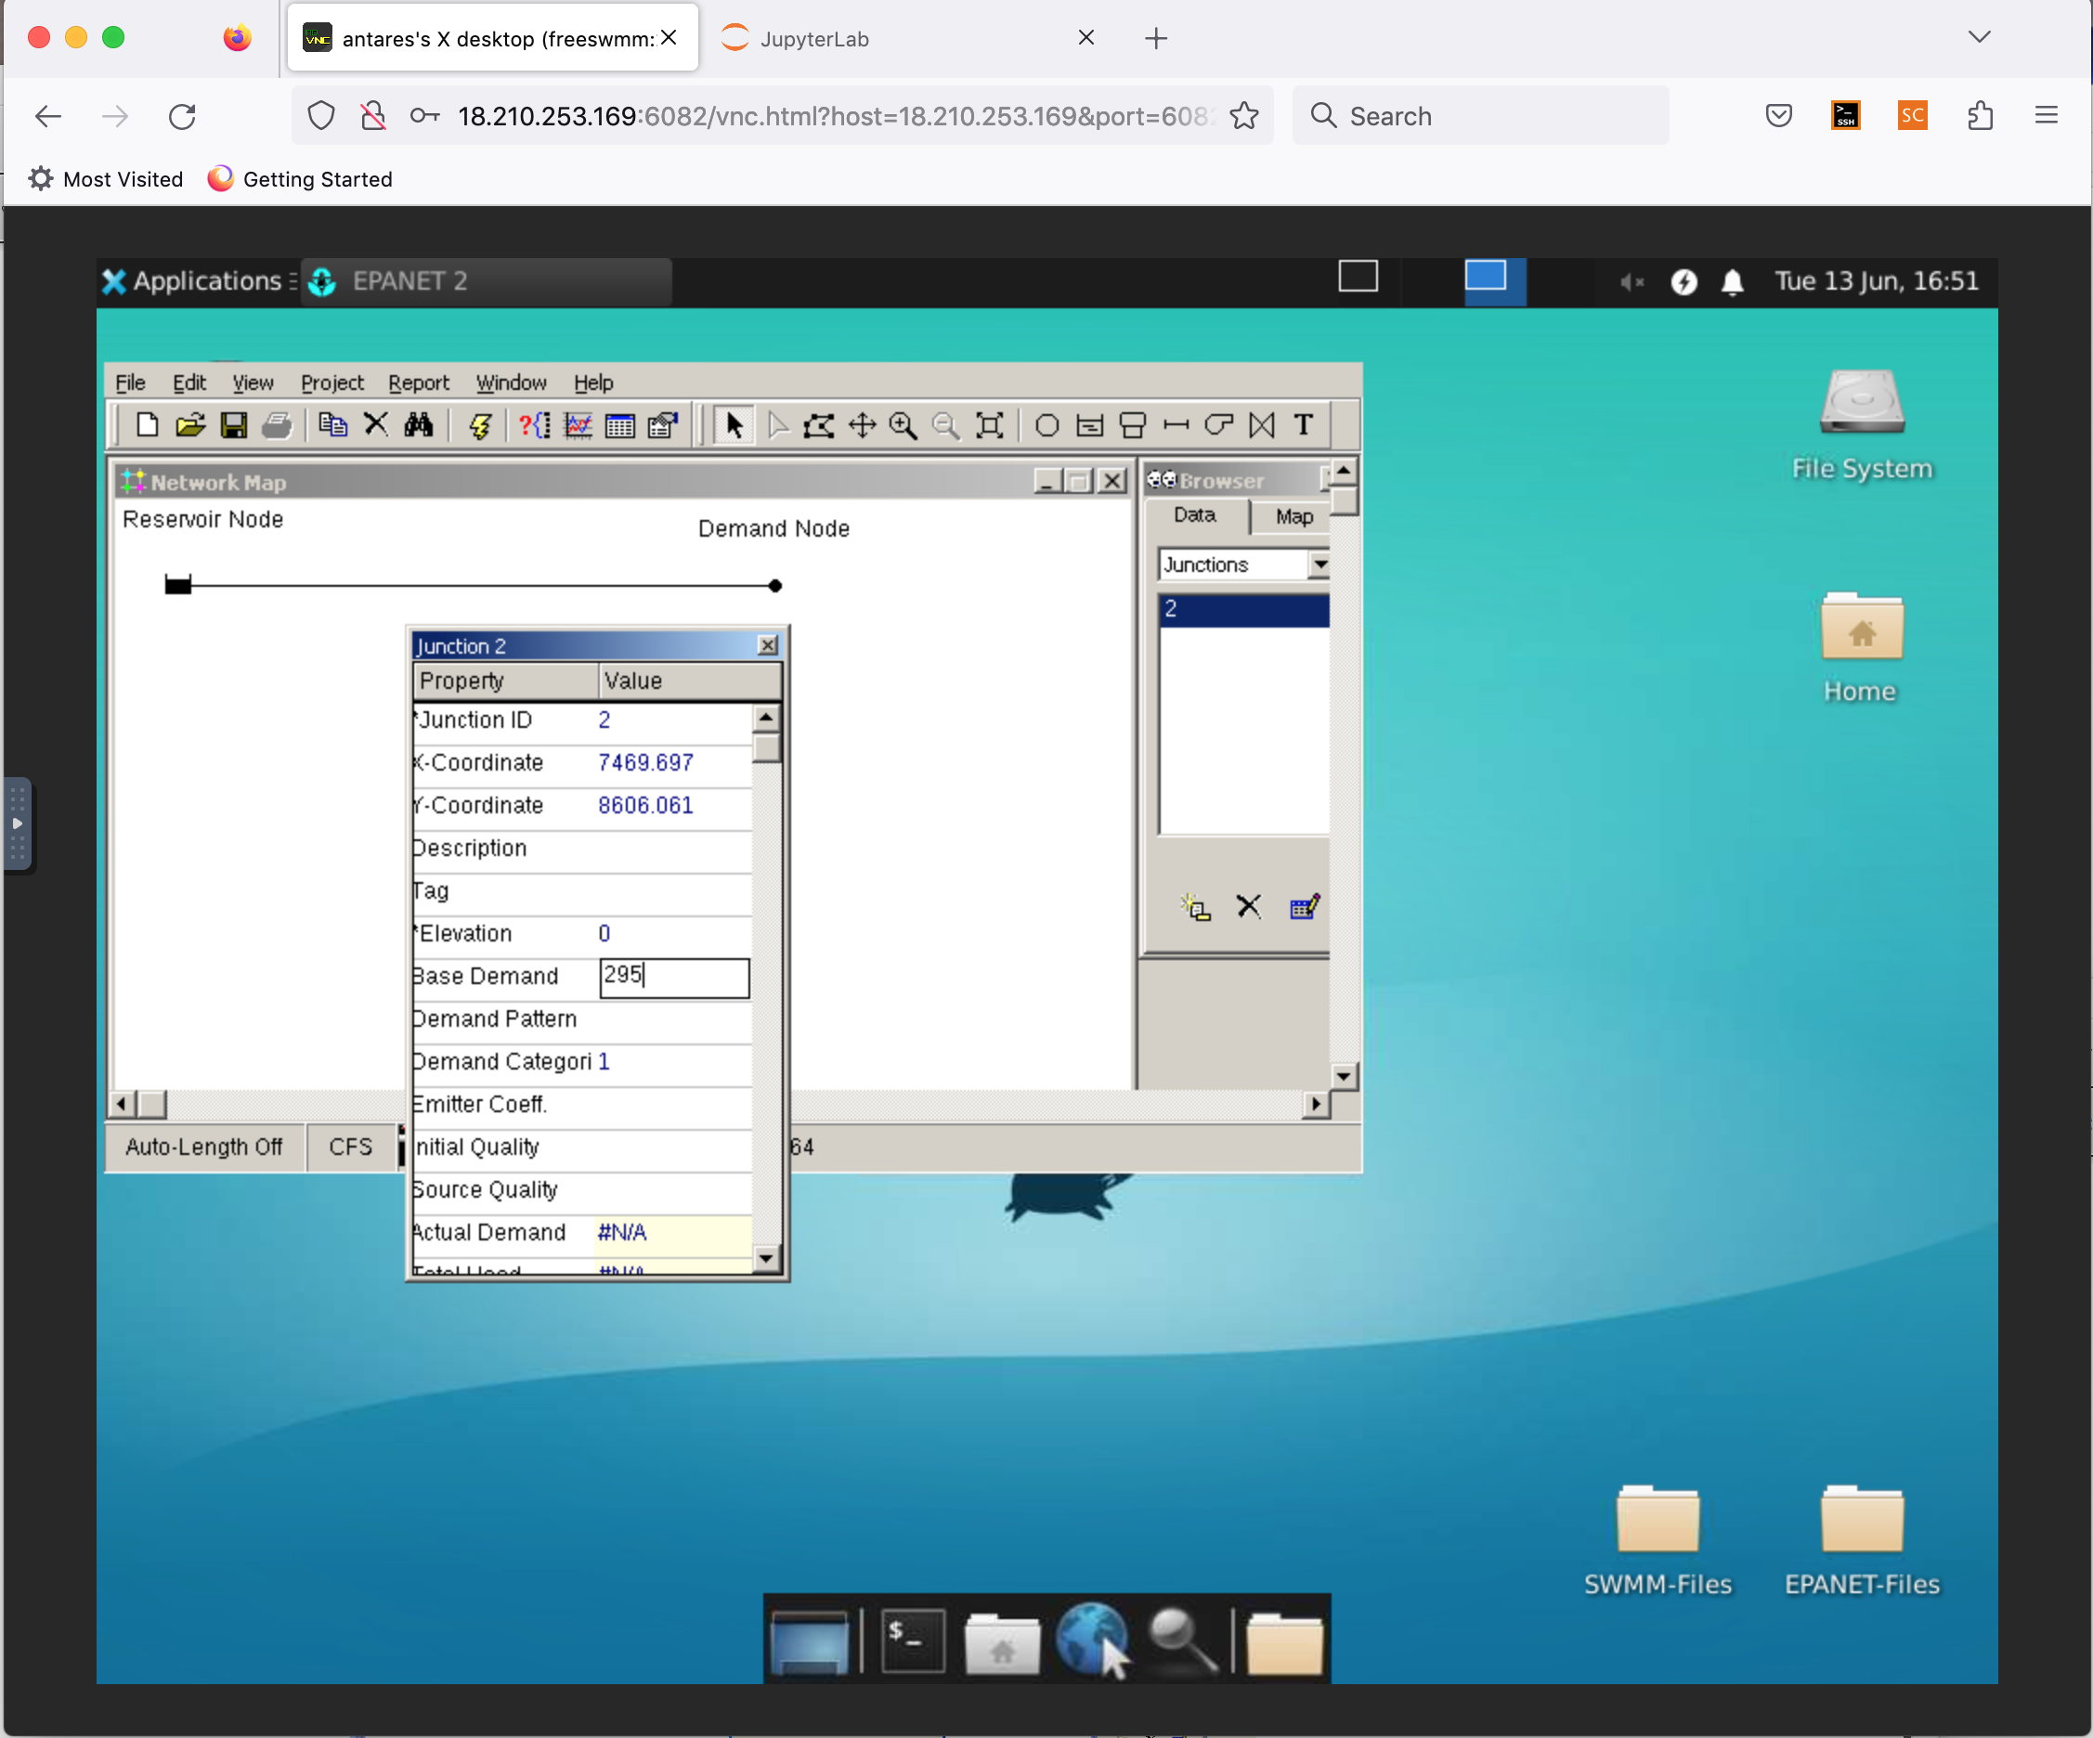The width and height of the screenshot is (2093, 1738).
Task: Select the Add Pipe tool
Action: (x=1176, y=425)
